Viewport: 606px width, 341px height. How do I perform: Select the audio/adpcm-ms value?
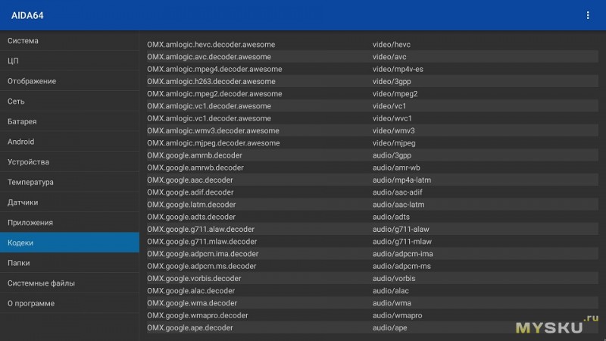pyautogui.click(x=401, y=266)
